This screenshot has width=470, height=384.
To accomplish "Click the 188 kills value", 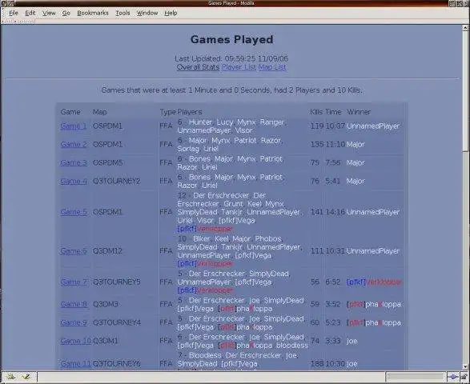I will pyautogui.click(x=317, y=364).
